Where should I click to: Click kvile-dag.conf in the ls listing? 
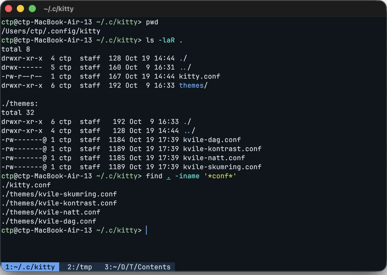[x=212, y=140]
